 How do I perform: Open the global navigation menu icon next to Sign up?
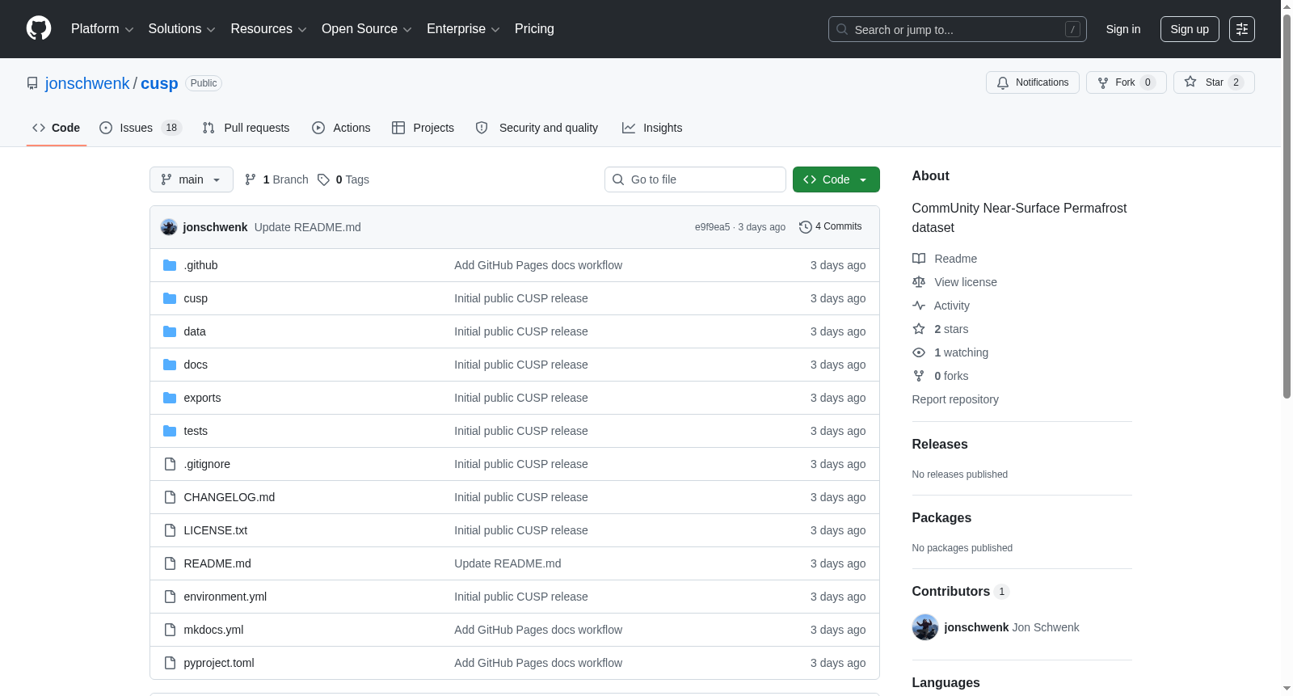(x=1242, y=29)
